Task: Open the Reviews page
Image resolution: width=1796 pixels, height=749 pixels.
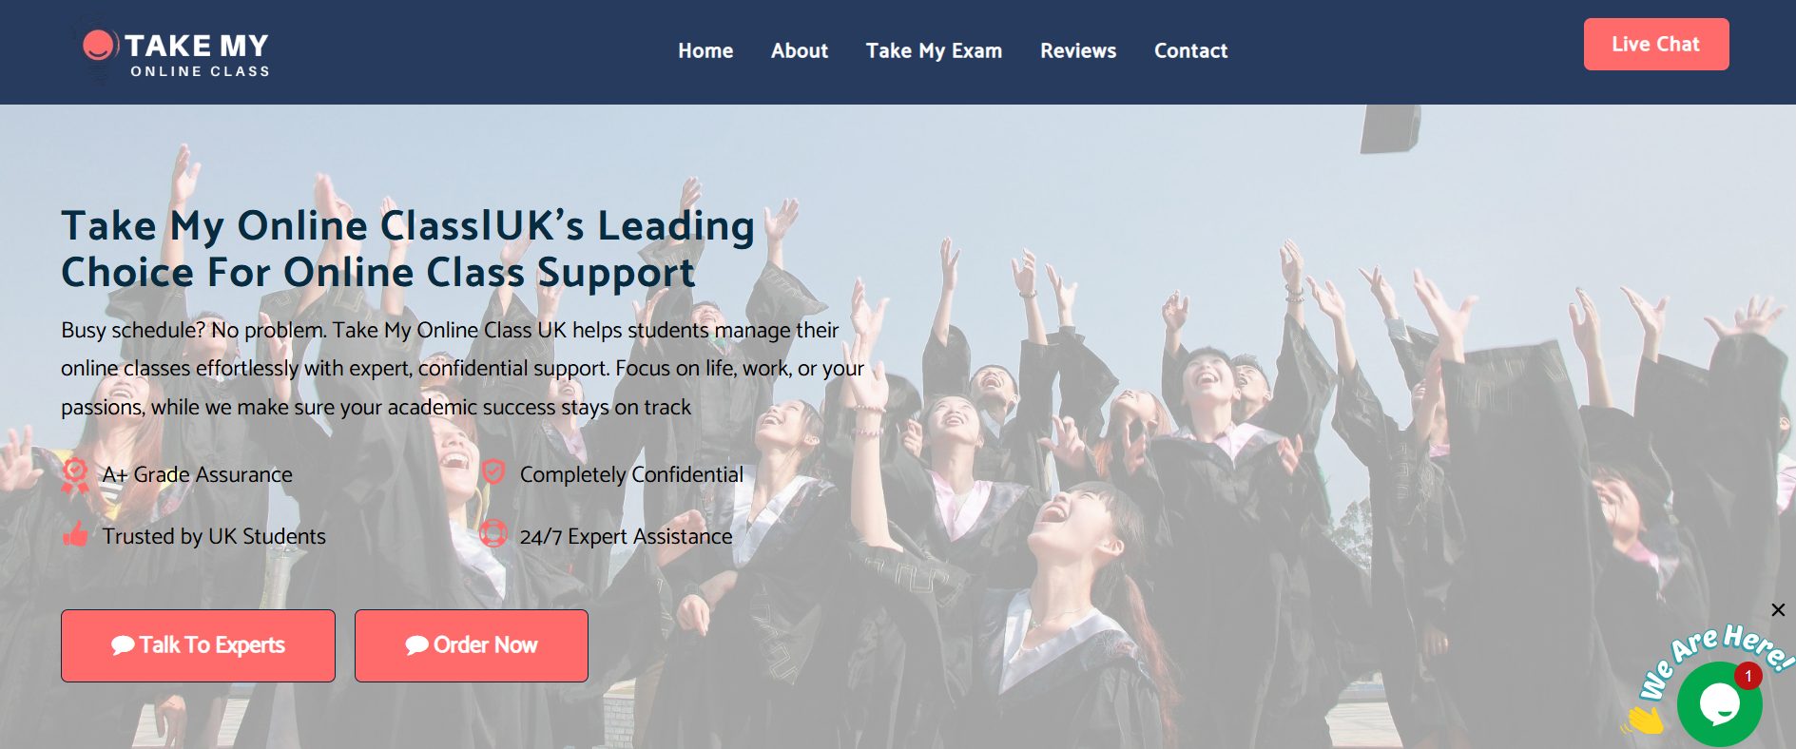Action: (x=1078, y=51)
